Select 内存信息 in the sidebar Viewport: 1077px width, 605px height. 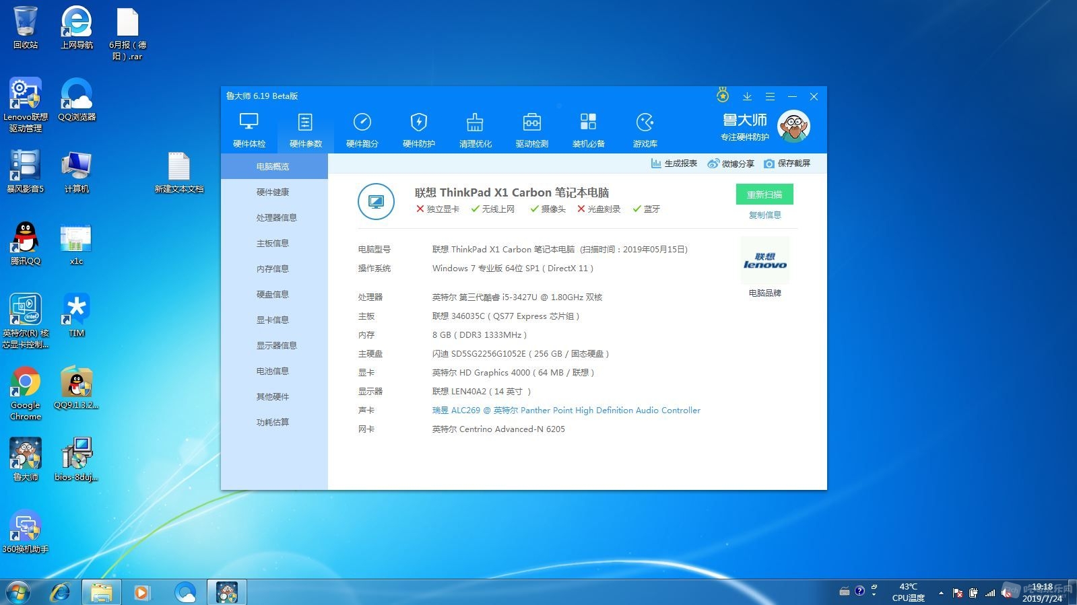(x=274, y=269)
